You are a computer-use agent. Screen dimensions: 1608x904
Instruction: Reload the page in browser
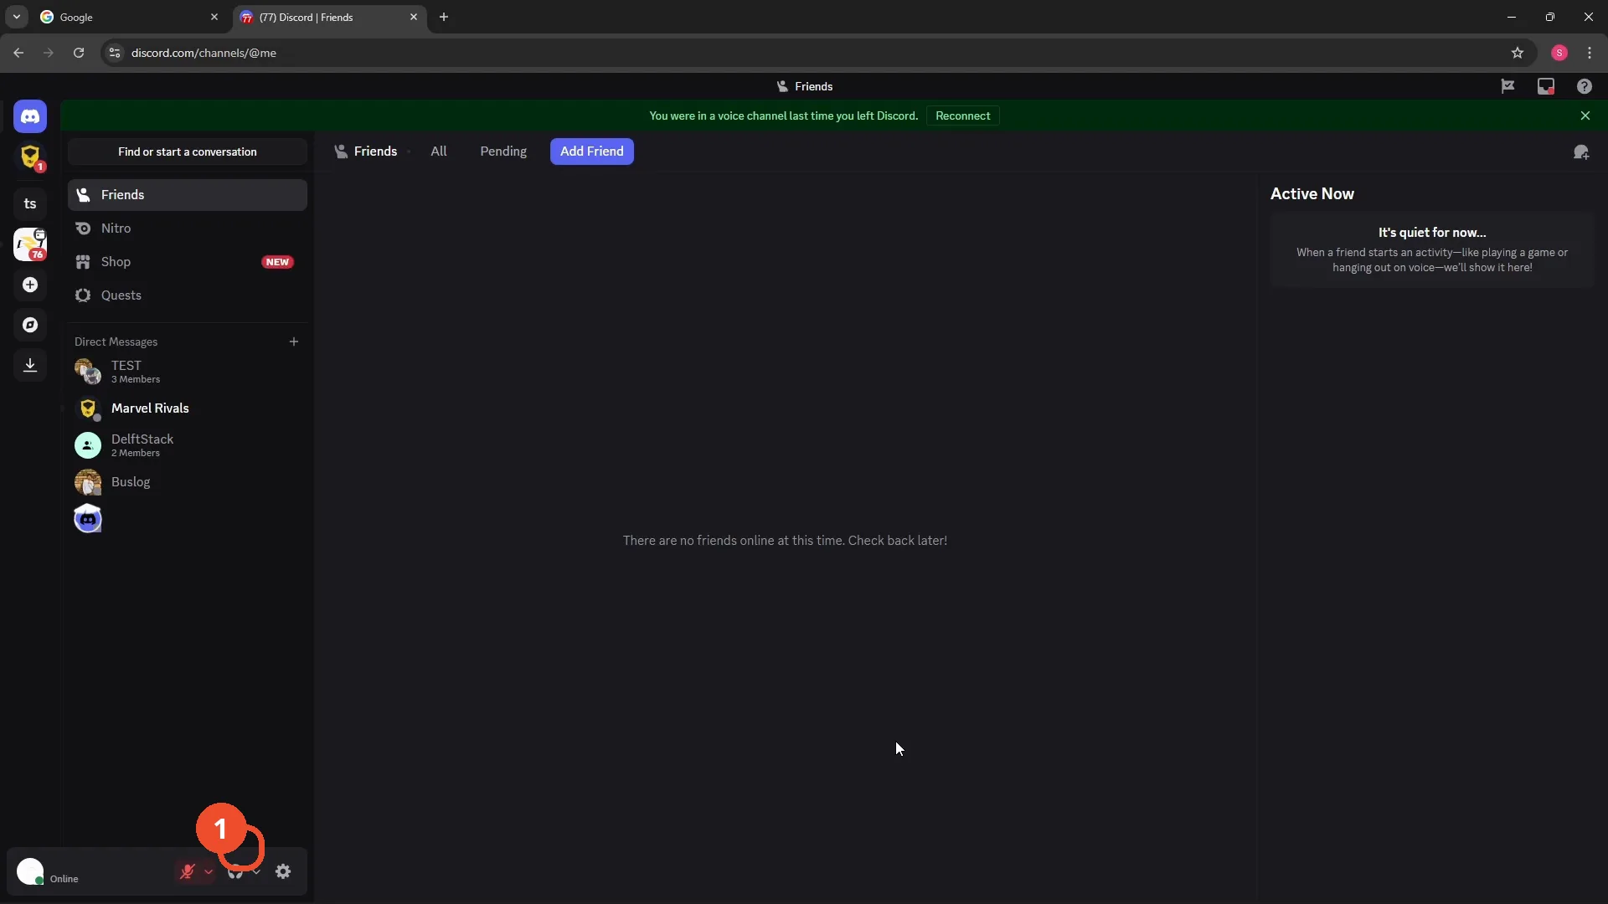click(79, 53)
